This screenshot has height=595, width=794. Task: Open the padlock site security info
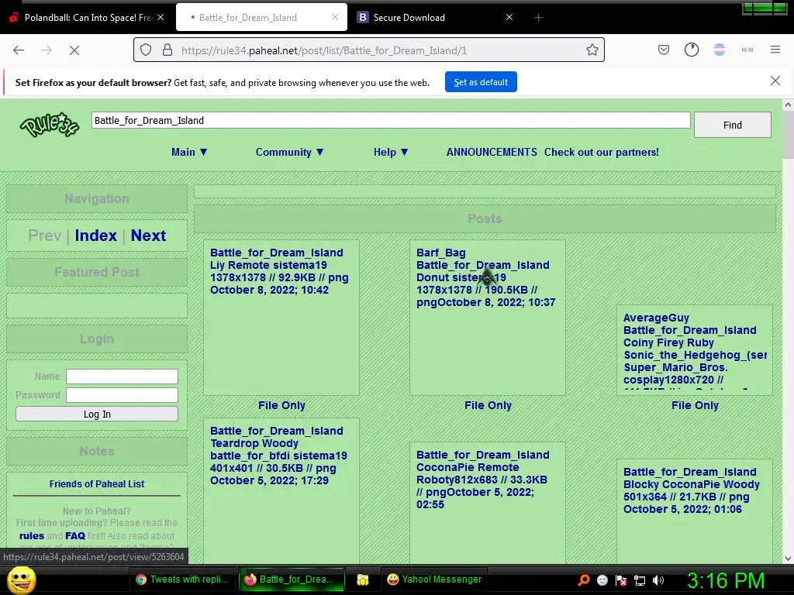point(167,50)
